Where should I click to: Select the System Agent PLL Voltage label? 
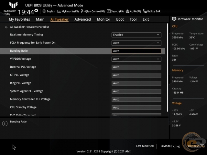pyautogui.click(x=27, y=91)
